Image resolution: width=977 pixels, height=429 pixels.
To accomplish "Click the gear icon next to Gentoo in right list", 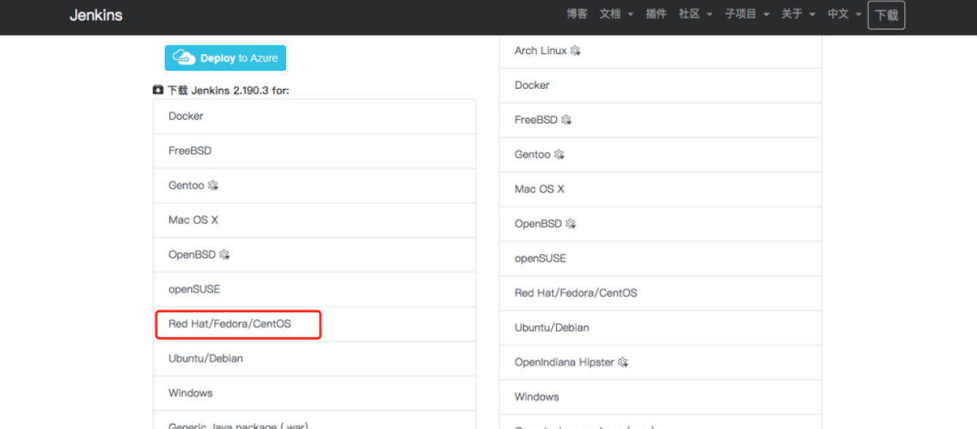I will [558, 155].
